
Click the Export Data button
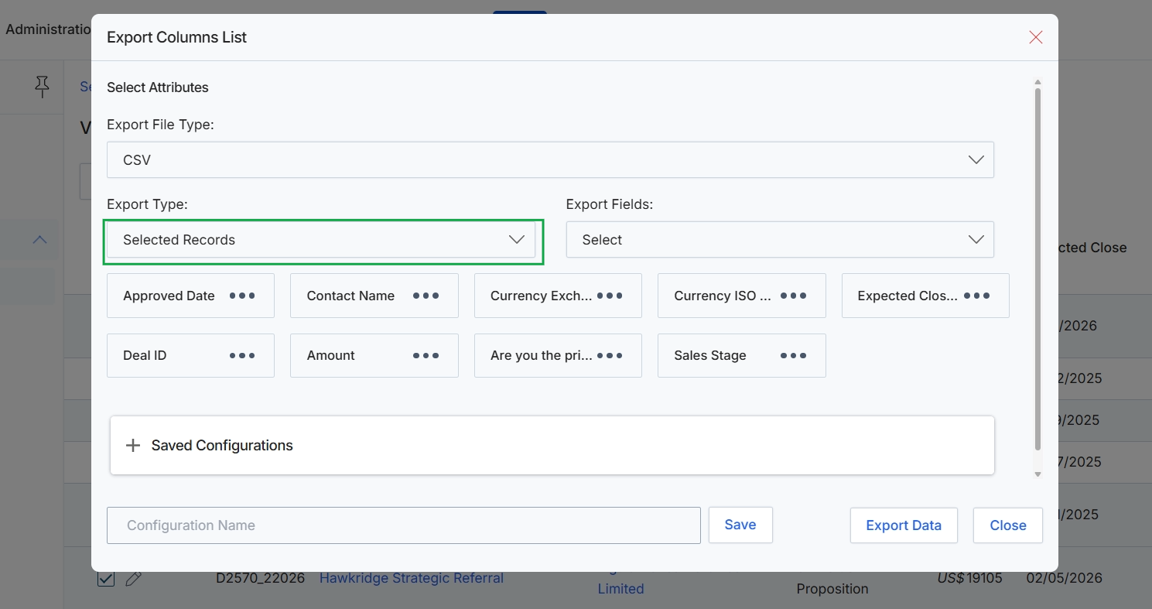[904, 525]
